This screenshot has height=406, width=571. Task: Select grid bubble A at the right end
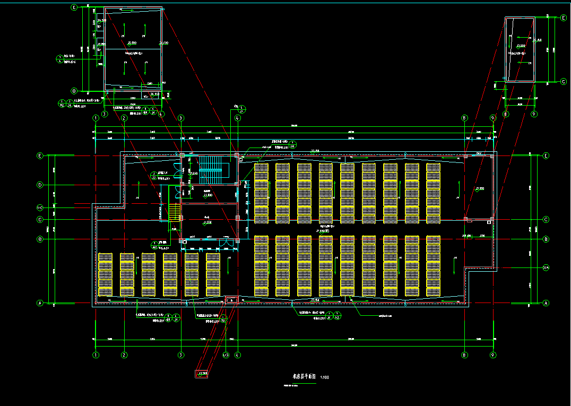(x=546, y=303)
